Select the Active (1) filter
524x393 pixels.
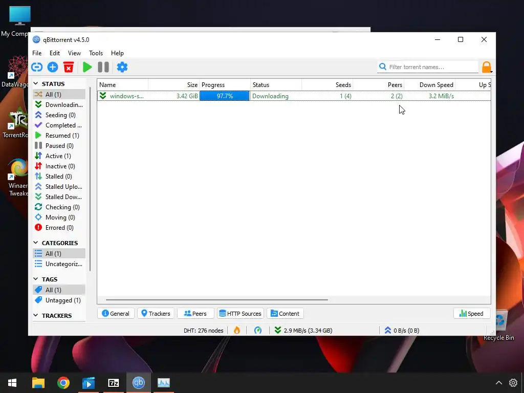coord(59,156)
